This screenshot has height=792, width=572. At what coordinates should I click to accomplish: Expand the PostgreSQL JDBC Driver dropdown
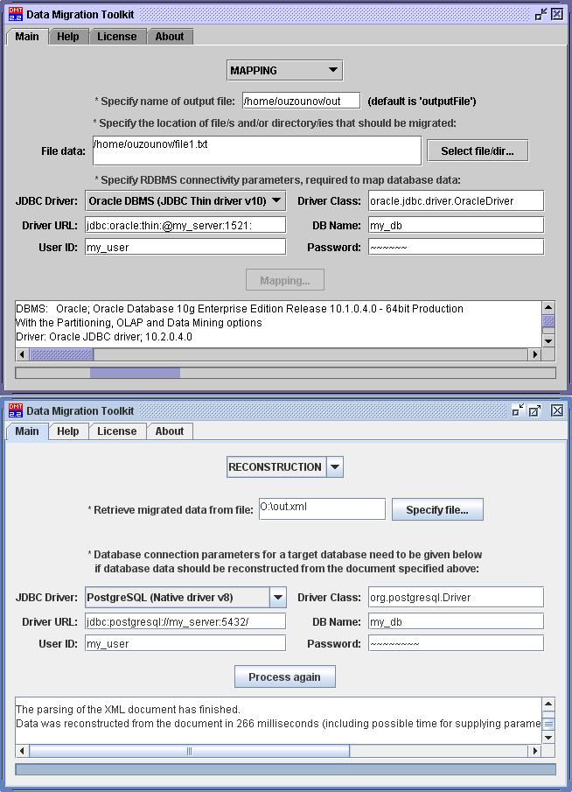[277, 598]
